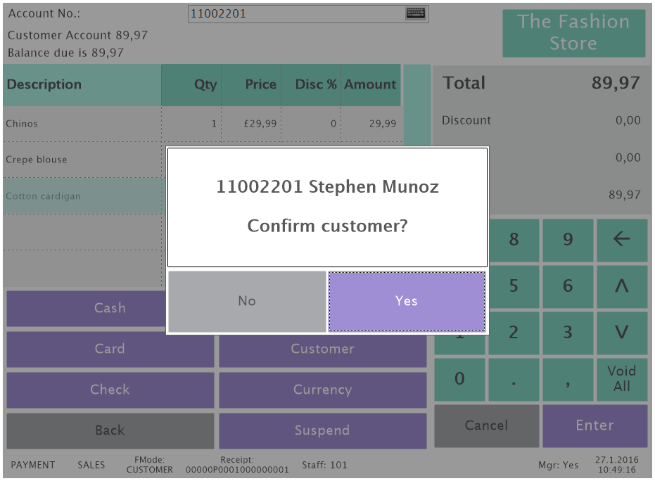
Task: Click the on-screen keyboard icon
Action: click(416, 13)
